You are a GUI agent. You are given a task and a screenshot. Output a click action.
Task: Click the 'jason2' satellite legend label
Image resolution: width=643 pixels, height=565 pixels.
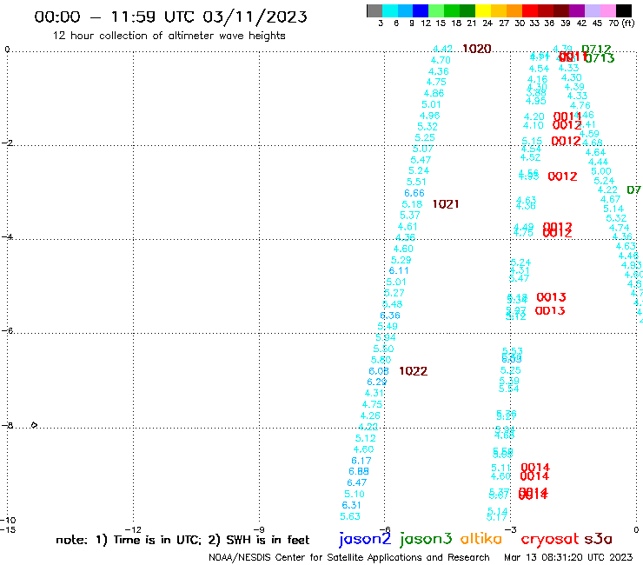pos(365,539)
